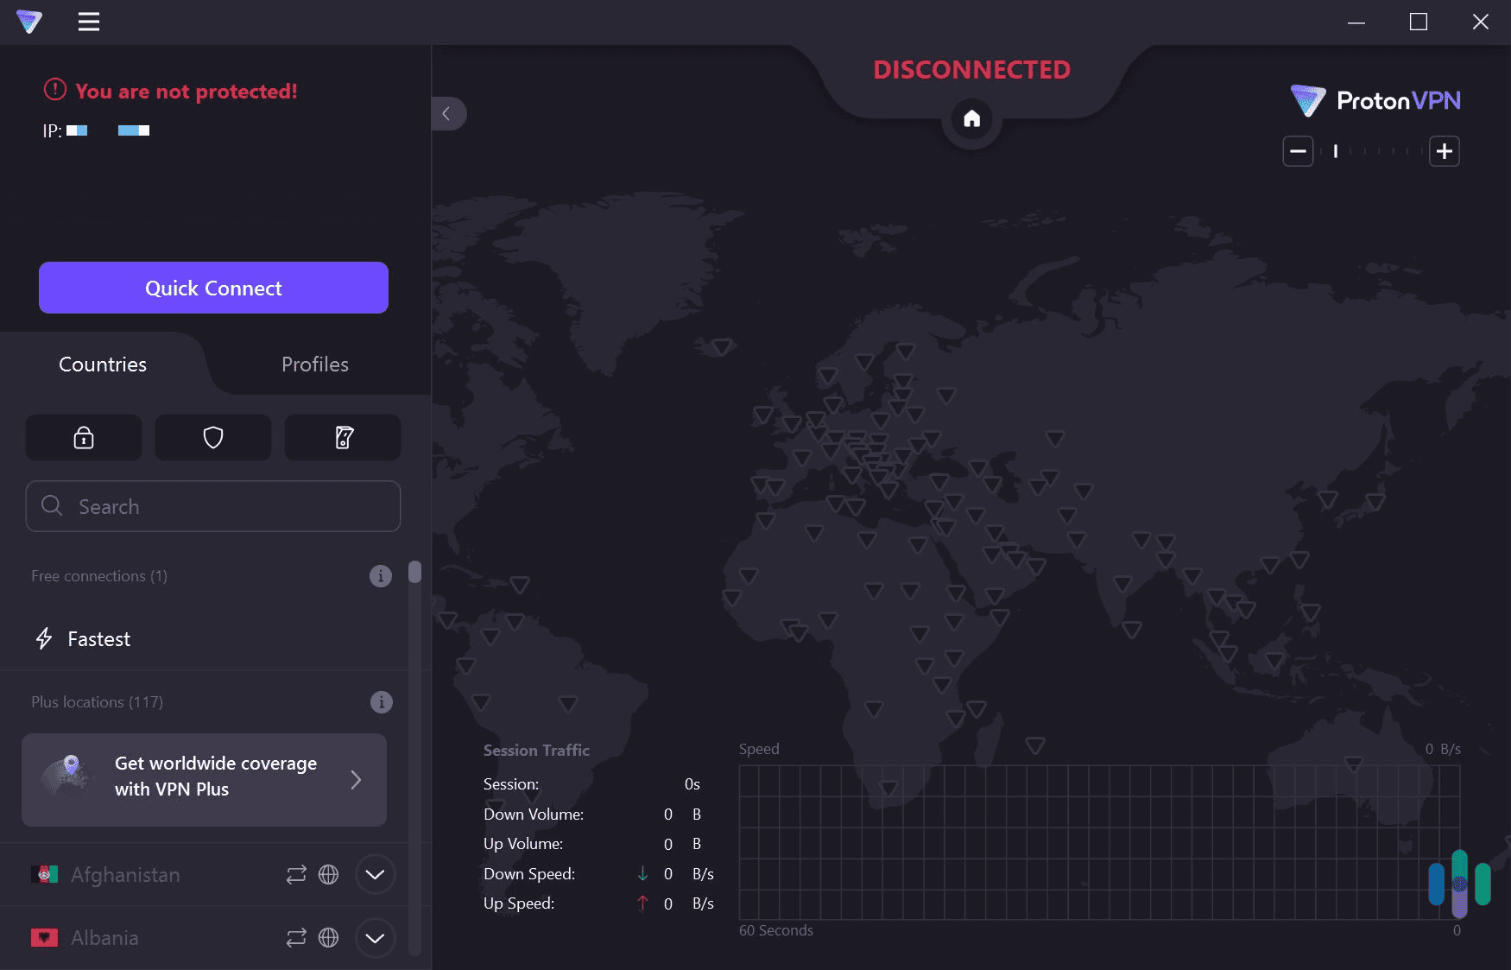Click the info toggle beside Free connections
Screen dimensions: 1511x970
(x=380, y=575)
